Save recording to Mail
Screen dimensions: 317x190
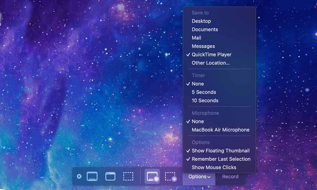click(197, 38)
